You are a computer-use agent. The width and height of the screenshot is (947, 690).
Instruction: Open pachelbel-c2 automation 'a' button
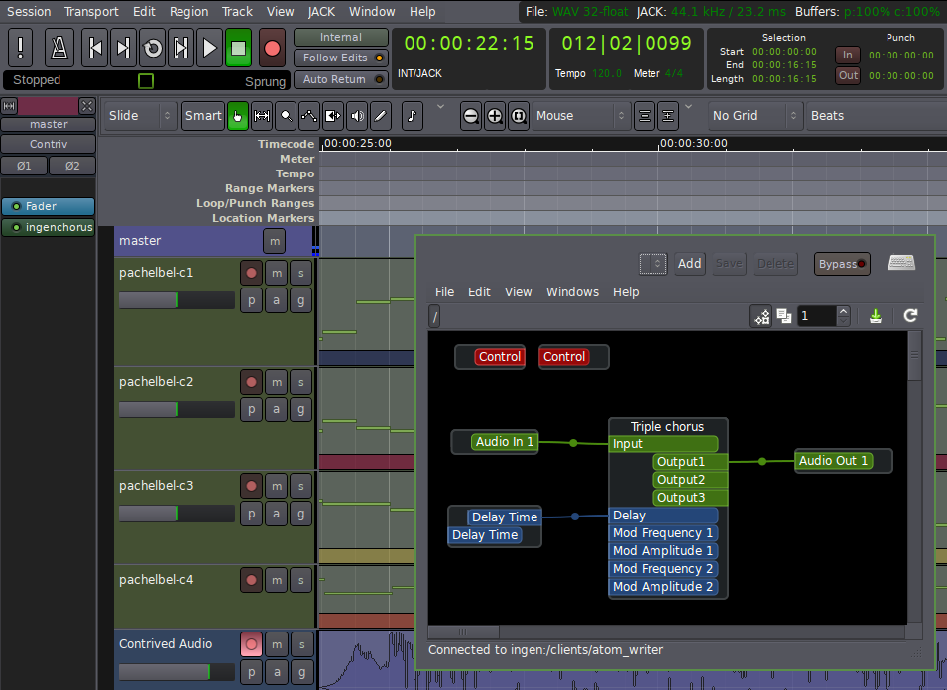(277, 409)
